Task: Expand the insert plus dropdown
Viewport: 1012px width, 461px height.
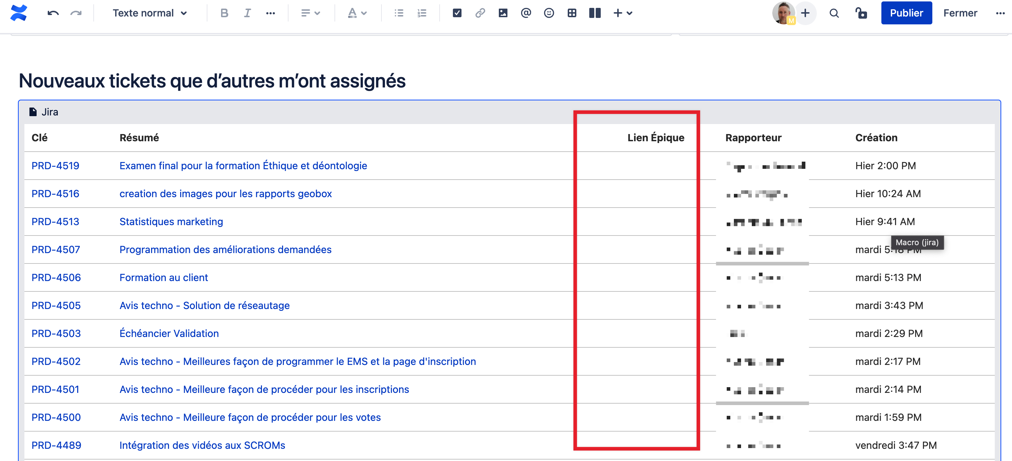Action: (623, 13)
